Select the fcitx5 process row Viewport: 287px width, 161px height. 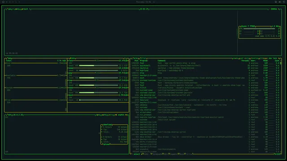[205, 88]
